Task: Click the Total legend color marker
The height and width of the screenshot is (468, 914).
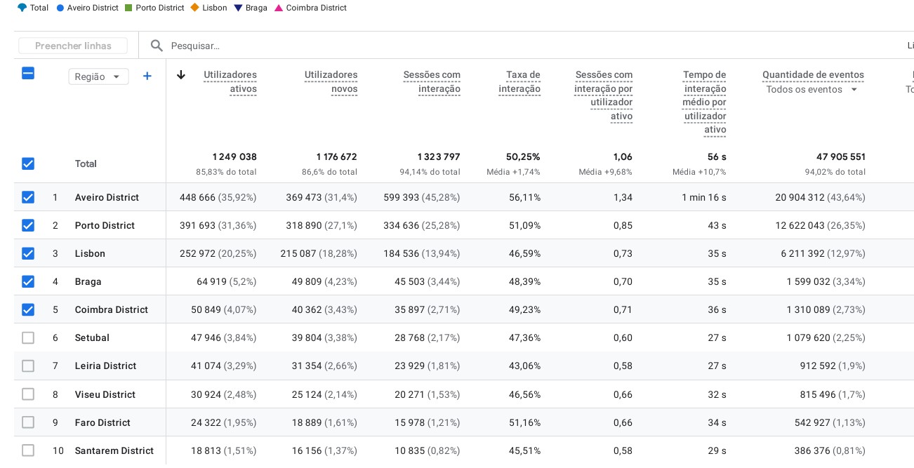Action: (x=22, y=8)
